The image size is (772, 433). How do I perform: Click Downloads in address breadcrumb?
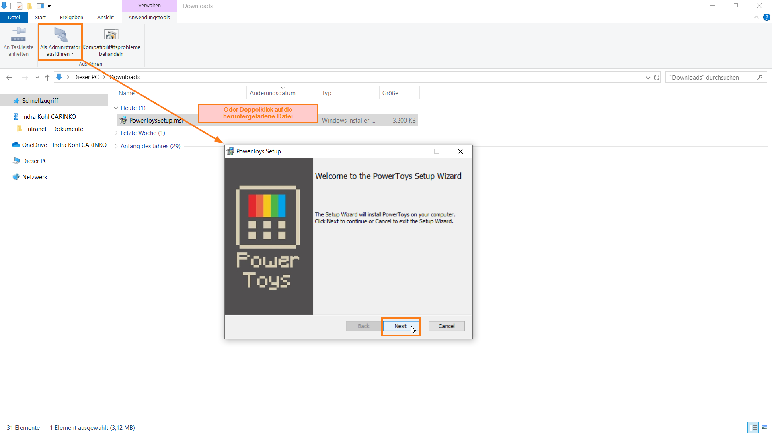(125, 77)
